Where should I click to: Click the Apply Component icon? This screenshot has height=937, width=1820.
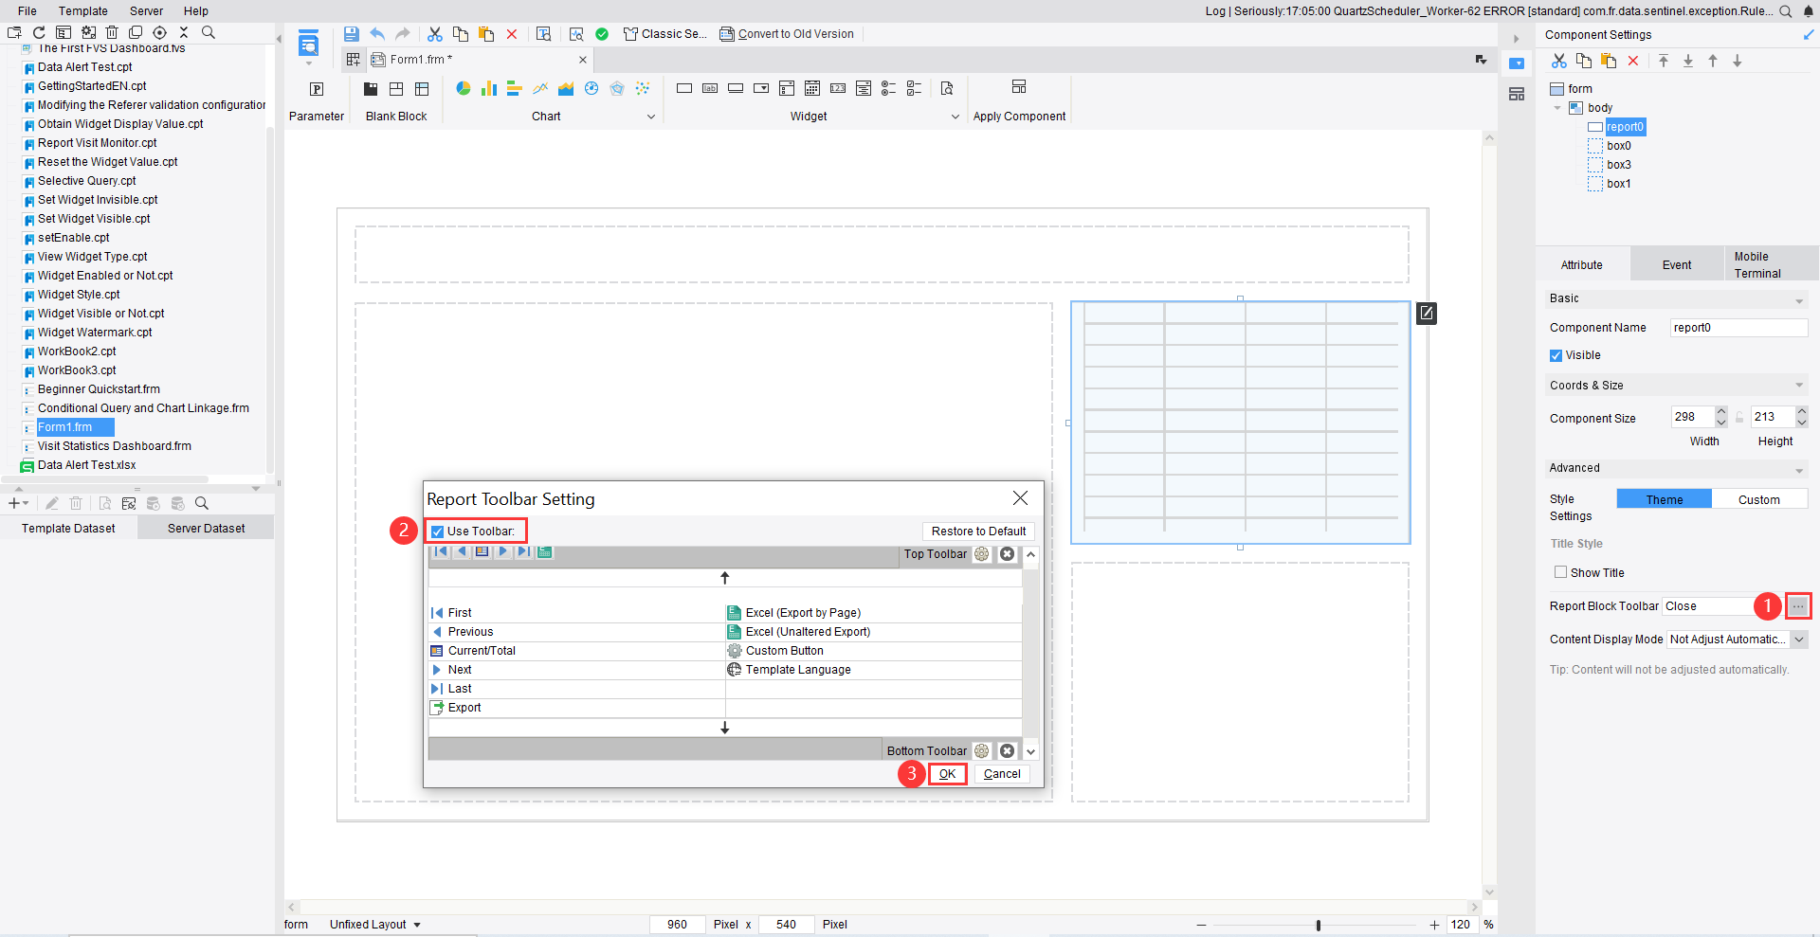[x=1019, y=88]
